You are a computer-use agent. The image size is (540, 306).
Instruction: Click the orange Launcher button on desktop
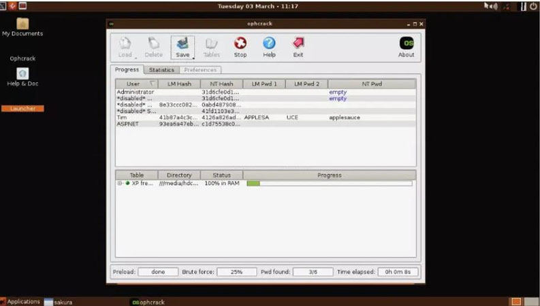22,109
